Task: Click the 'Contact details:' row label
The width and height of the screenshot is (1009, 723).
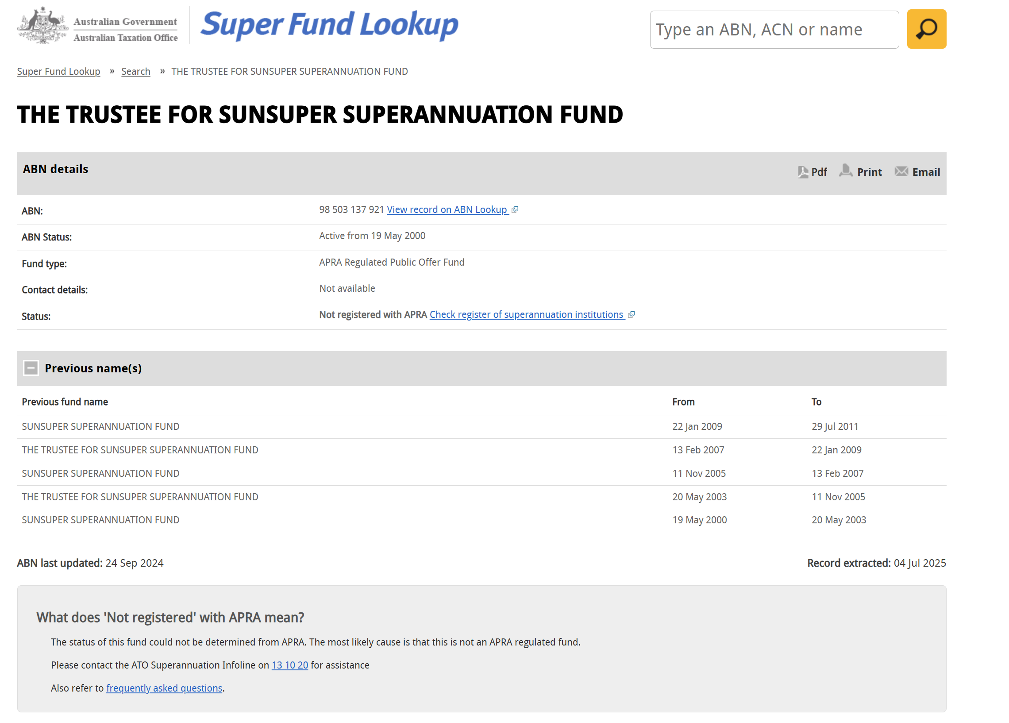Action: point(55,290)
